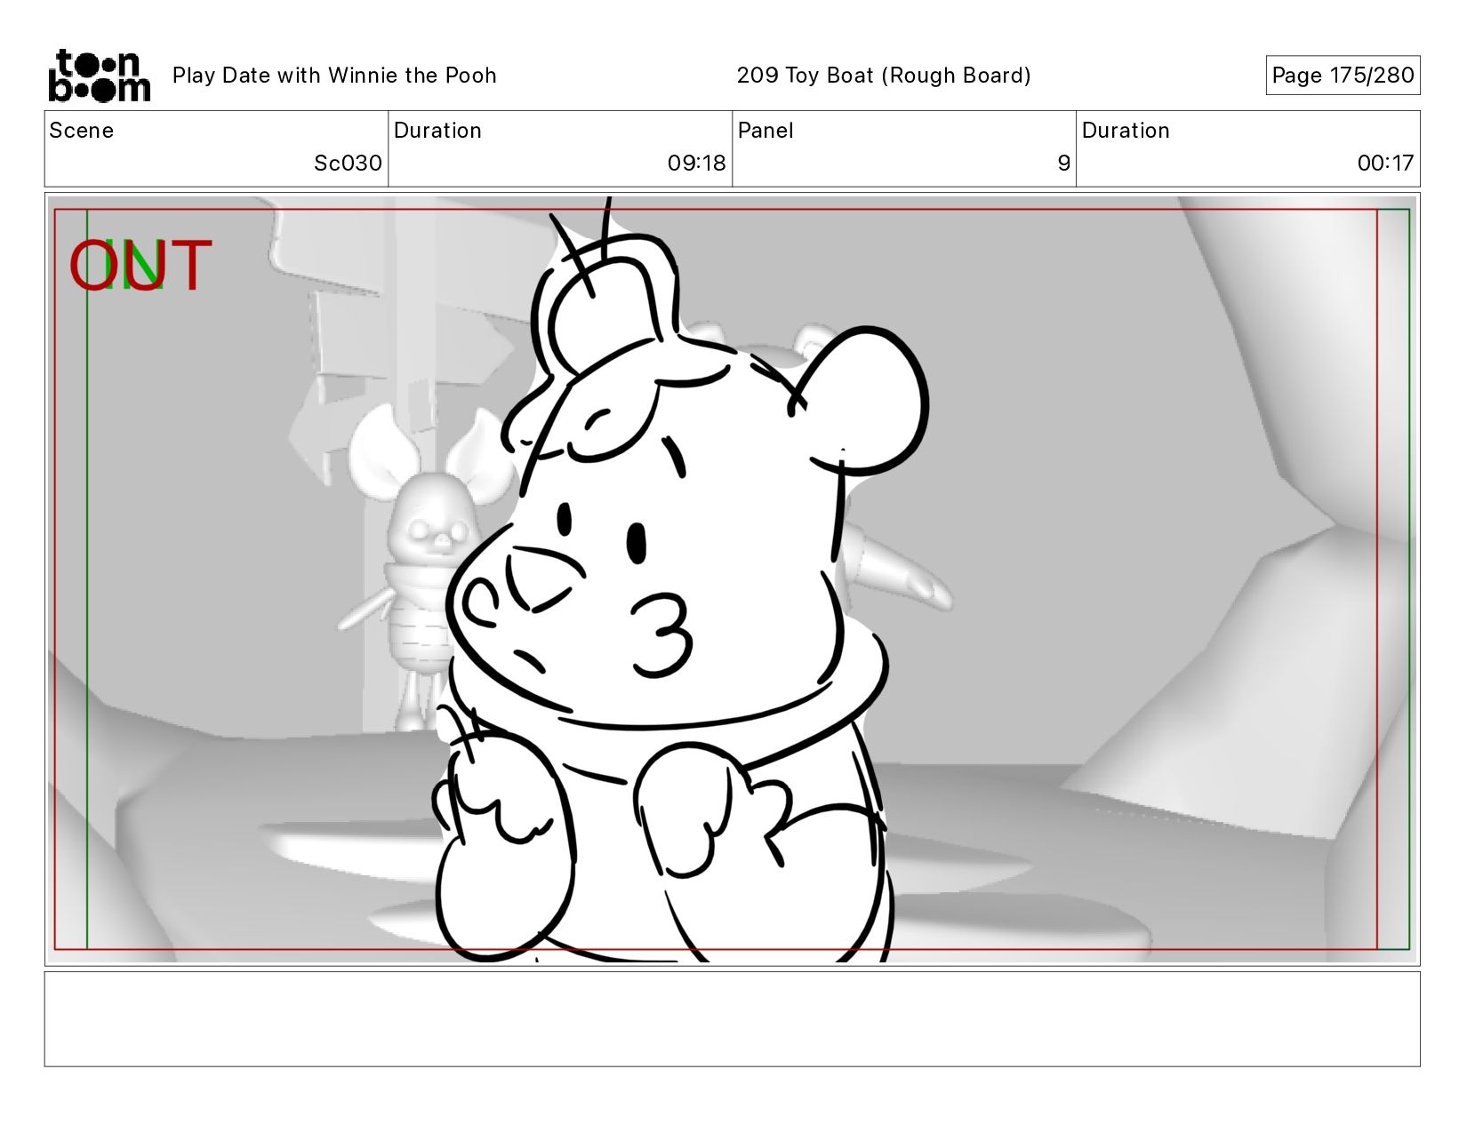Click the "Scene" header label
The width and height of the screenshot is (1467, 1133).
point(82,131)
